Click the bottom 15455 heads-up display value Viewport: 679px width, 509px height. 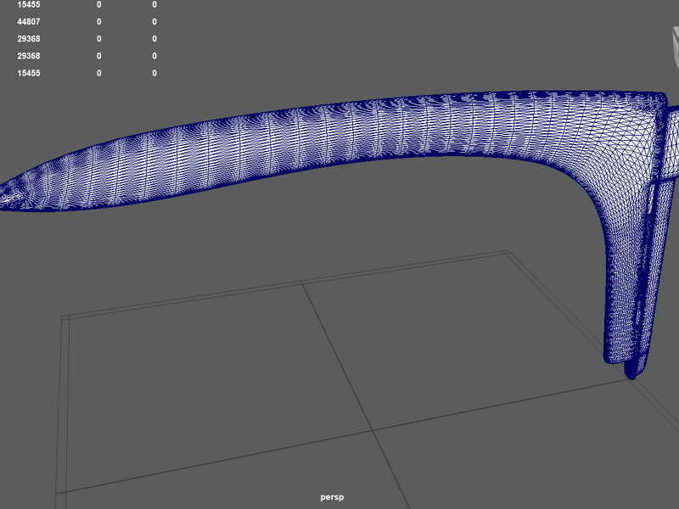[29, 73]
